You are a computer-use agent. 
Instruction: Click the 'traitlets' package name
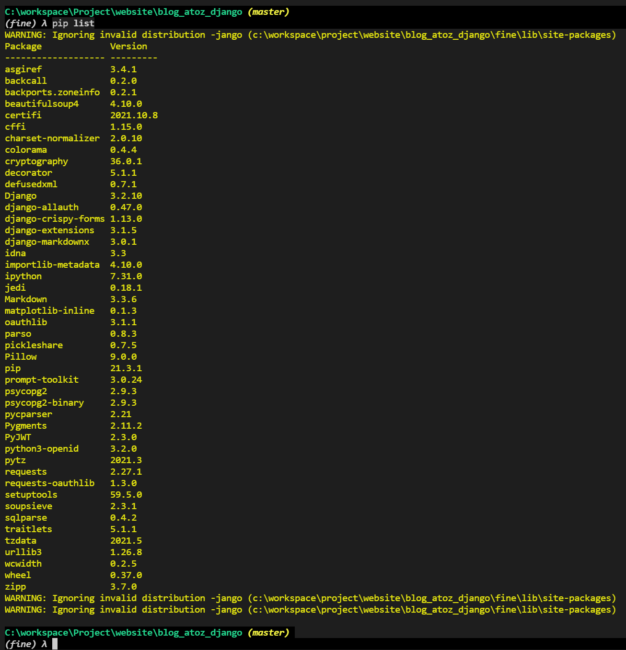pos(28,529)
